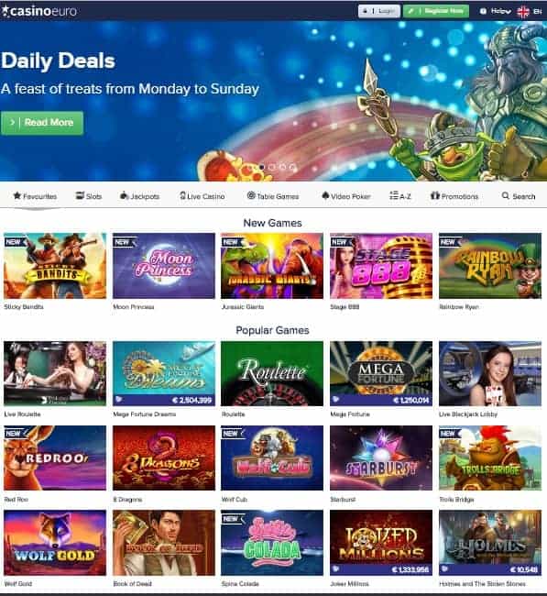
Task: Click the Search magnifier icon
Action: 505,195
